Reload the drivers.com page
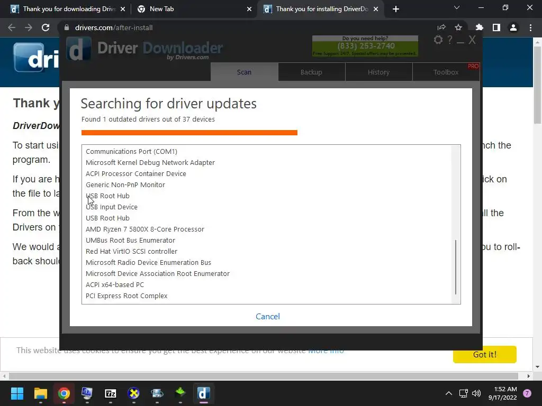 pyautogui.click(x=46, y=27)
